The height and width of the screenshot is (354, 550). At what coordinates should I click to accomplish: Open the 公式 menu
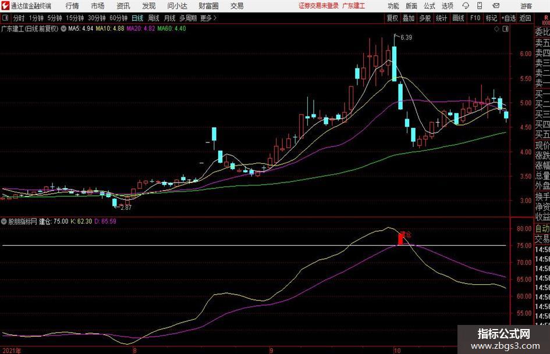coord(429,6)
